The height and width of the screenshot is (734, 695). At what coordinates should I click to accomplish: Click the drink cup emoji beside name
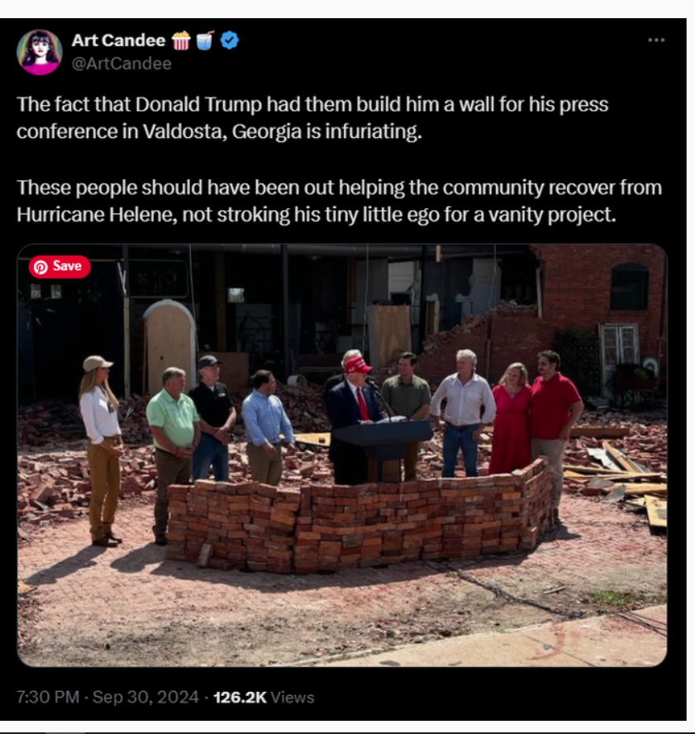(x=205, y=41)
